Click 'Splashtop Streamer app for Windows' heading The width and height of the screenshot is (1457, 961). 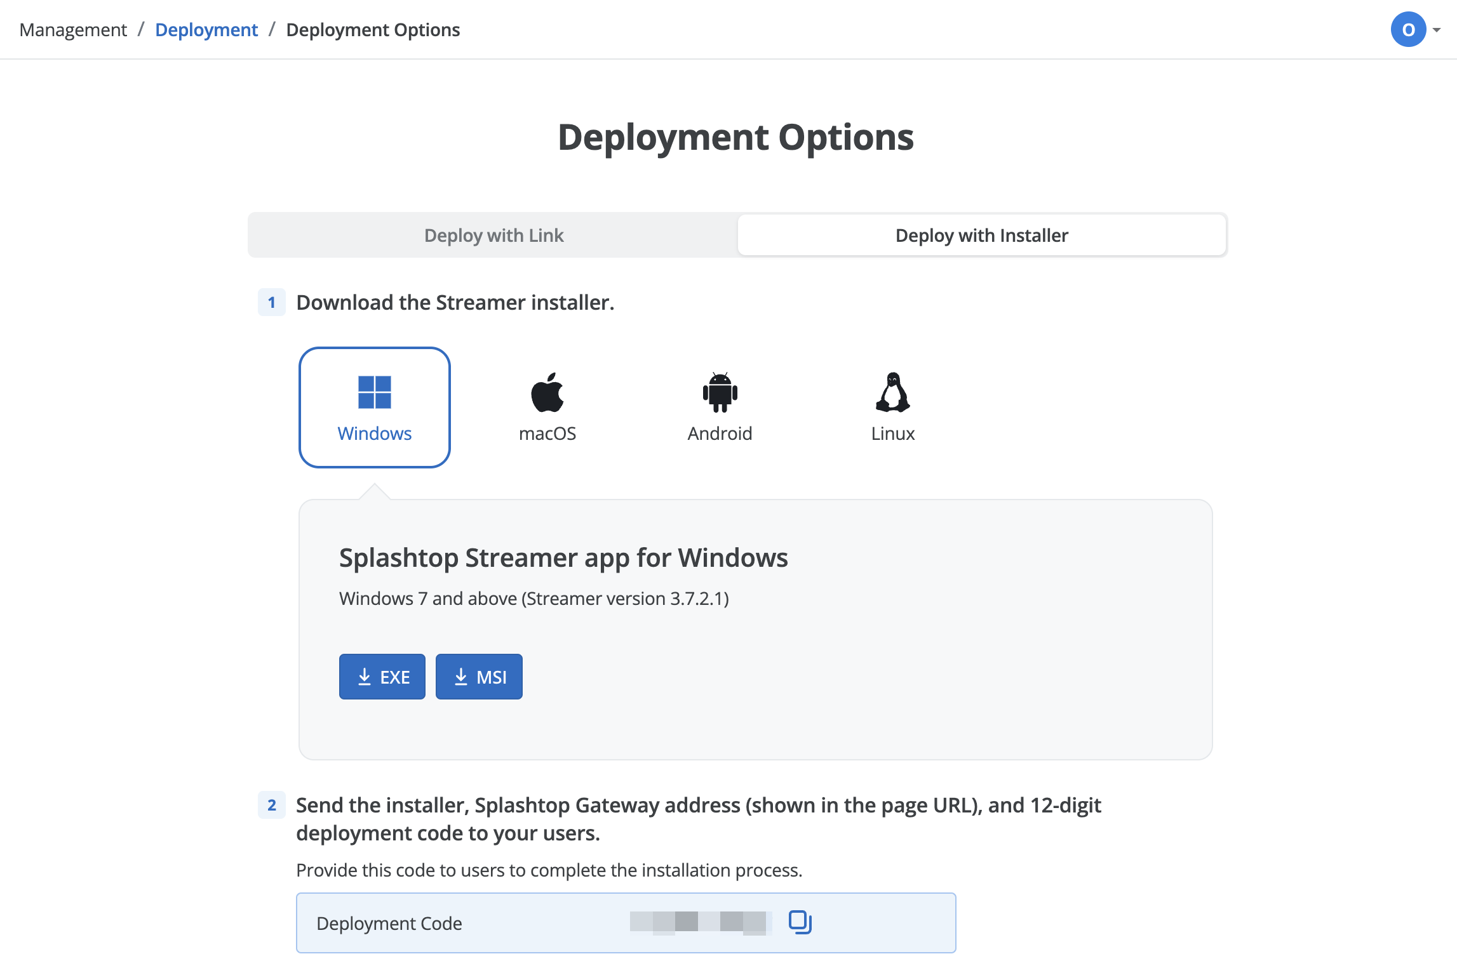click(x=563, y=558)
